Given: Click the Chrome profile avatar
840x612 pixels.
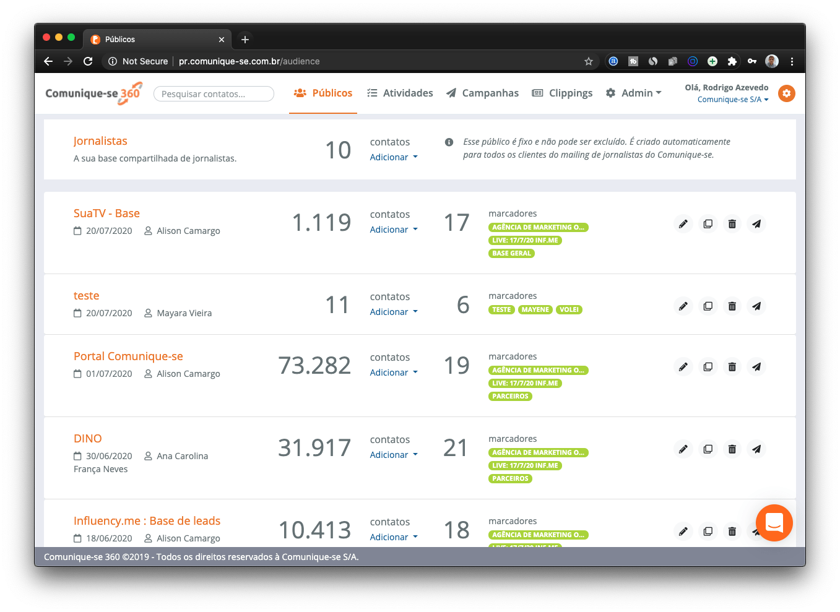Looking at the screenshot, I should click(772, 61).
